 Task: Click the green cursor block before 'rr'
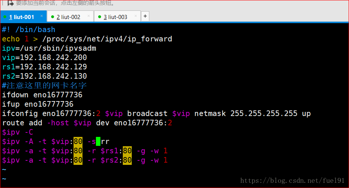[x=98, y=141]
